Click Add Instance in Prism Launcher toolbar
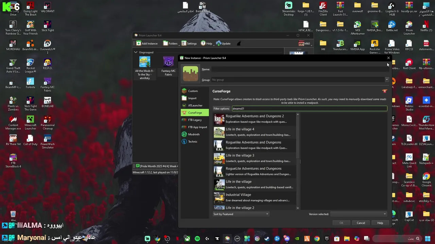The width and height of the screenshot is (435, 244). [147, 43]
